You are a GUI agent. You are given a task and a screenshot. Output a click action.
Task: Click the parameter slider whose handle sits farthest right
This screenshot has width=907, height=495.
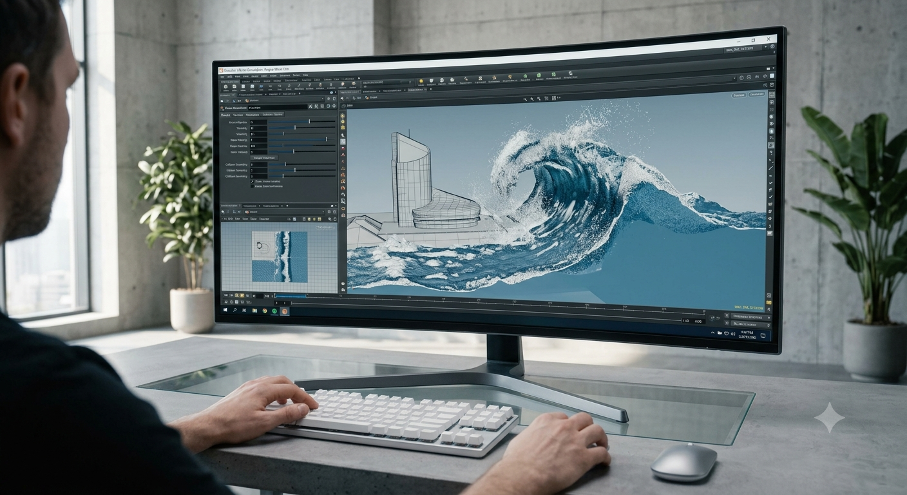click(302, 140)
